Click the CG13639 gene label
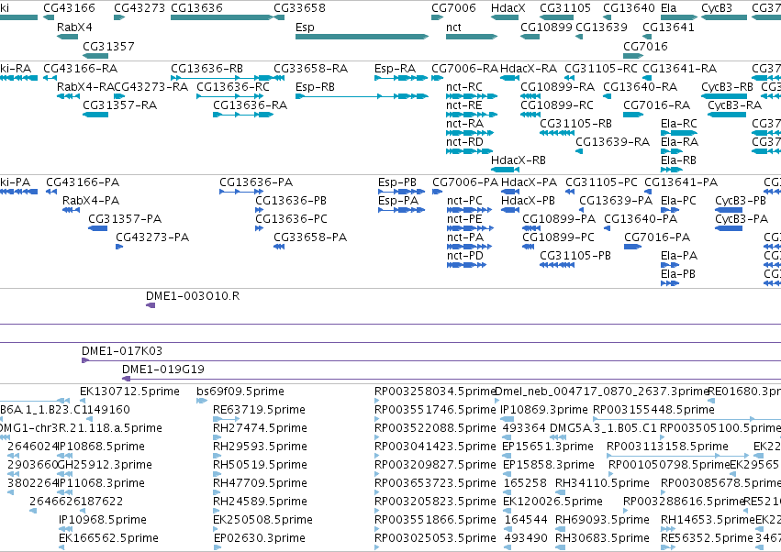The height and width of the screenshot is (552, 781). point(601,28)
